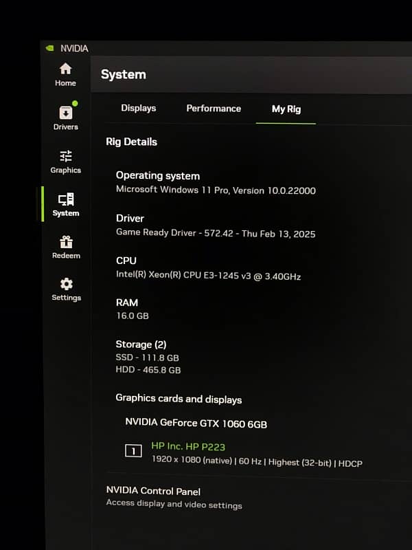Switch to the Displays tab
Viewport: 412px width, 550px height.
click(139, 108)
